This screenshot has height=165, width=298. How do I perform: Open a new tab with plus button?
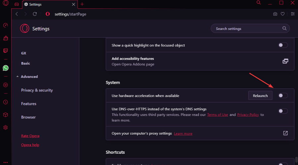[82, 4]
